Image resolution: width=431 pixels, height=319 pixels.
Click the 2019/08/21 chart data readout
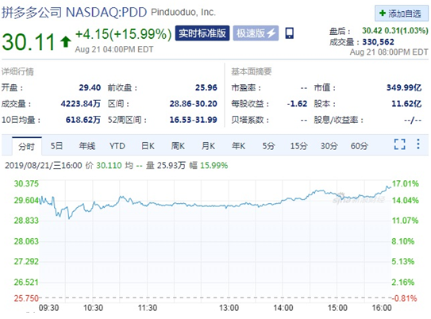tap(116, 165)
